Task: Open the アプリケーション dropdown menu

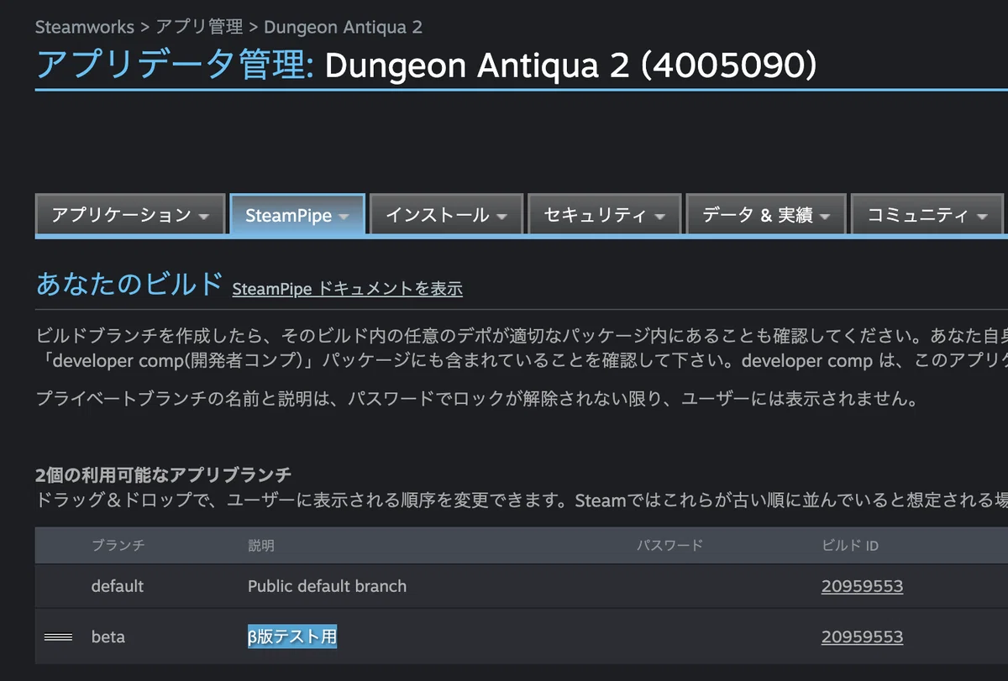Action: pos(130,215)
